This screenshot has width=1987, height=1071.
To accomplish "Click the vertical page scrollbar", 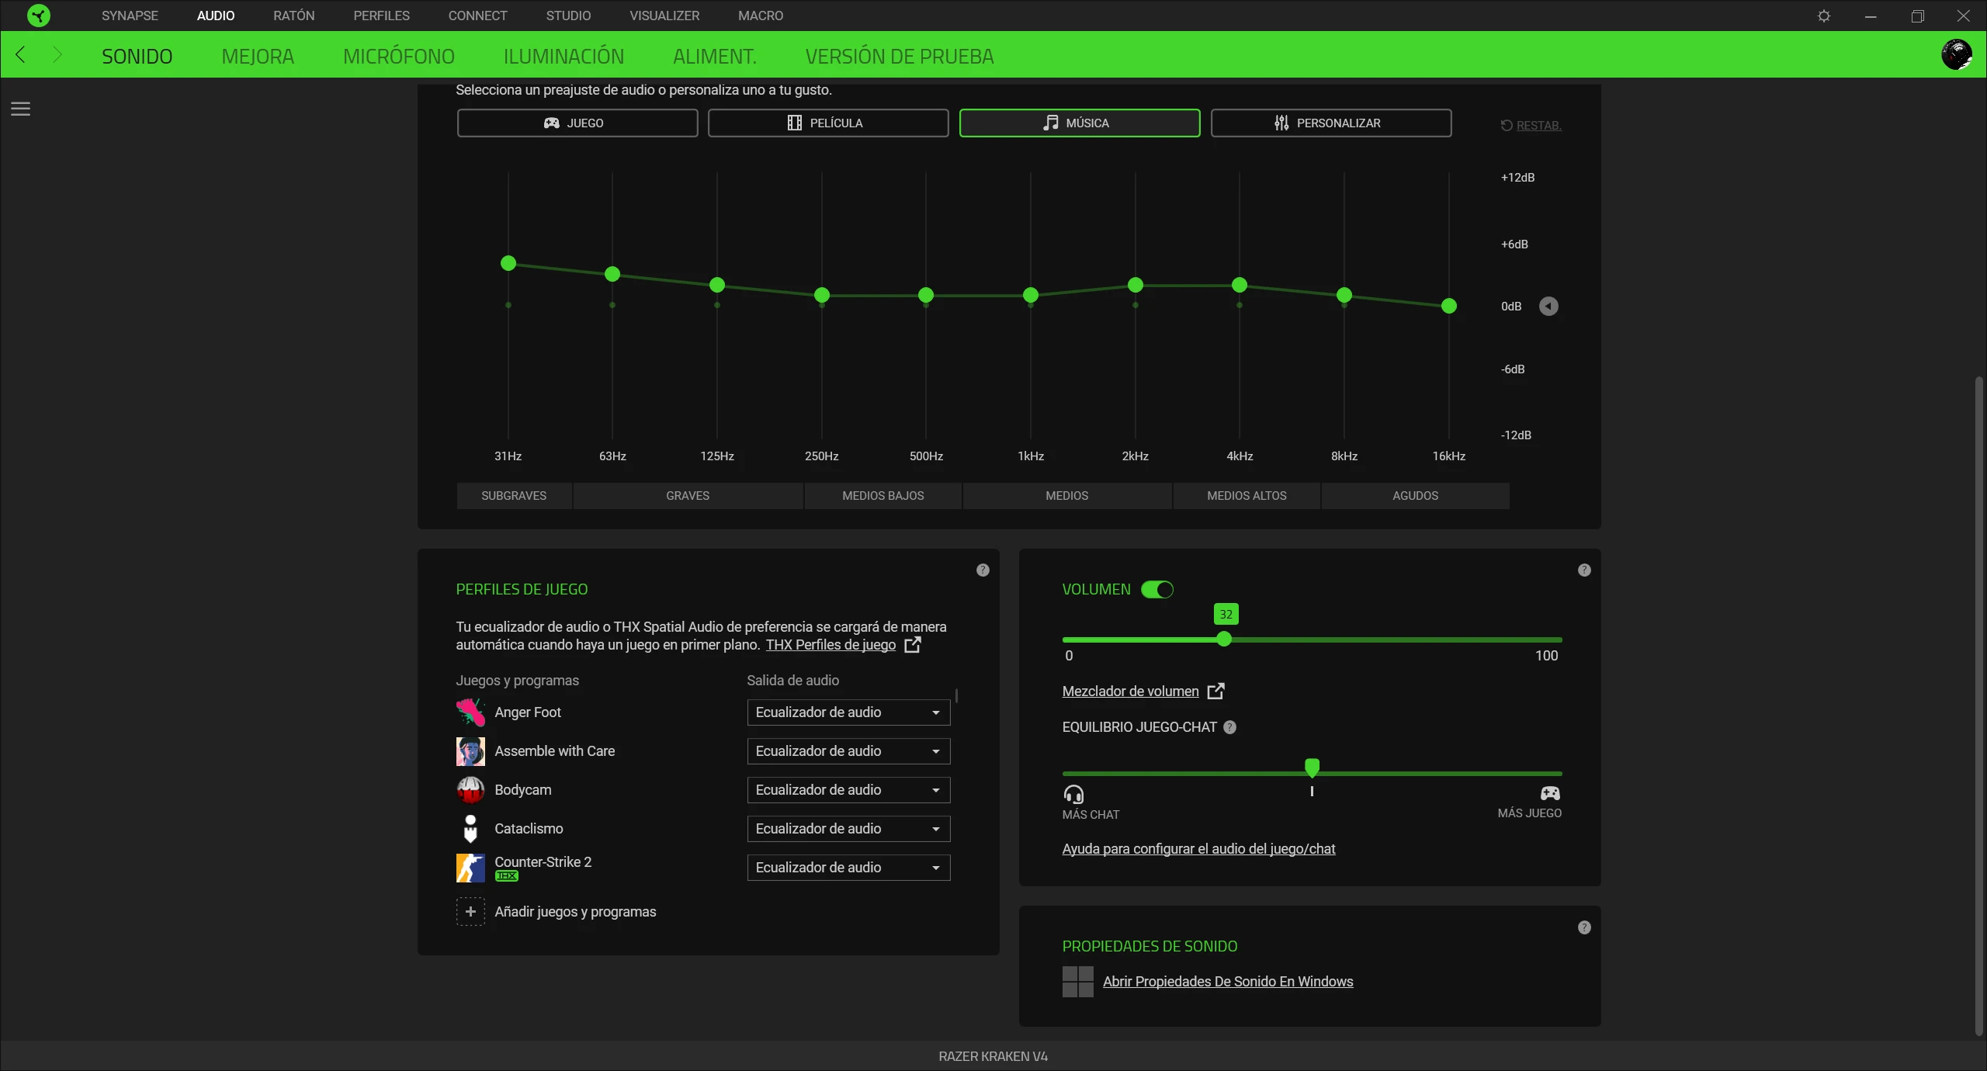I will [x=1978, y=706].
